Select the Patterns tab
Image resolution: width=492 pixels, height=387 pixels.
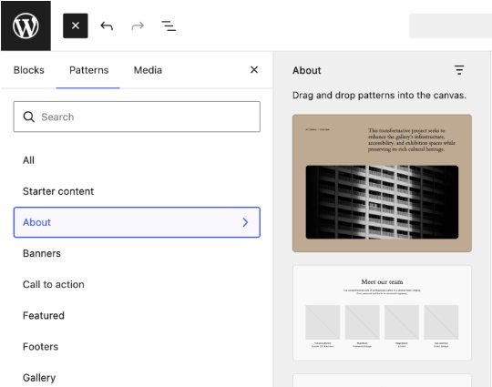88,70
